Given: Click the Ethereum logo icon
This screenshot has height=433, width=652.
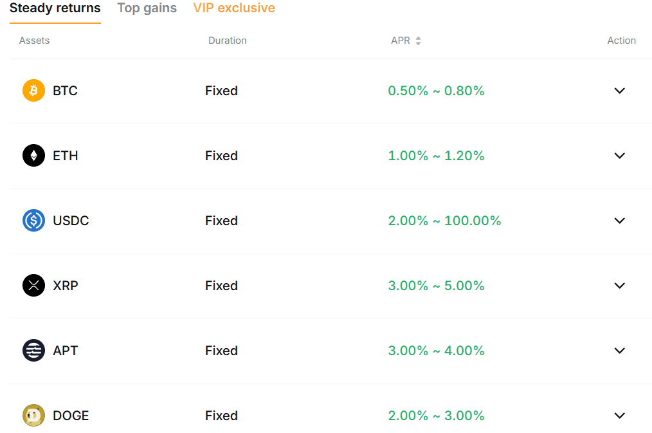Looking at the screenshot, I should 33,156.
